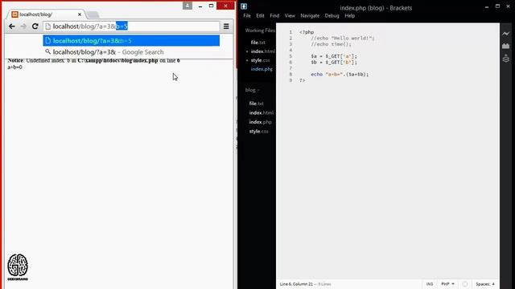Image resolution: width=515 pixels, height=289 pixels.
Task: Open the PHP language mode dropdown
Action: click(447, 284)
